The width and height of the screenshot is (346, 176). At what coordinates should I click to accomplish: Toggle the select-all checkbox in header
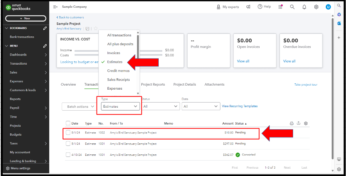68,123
